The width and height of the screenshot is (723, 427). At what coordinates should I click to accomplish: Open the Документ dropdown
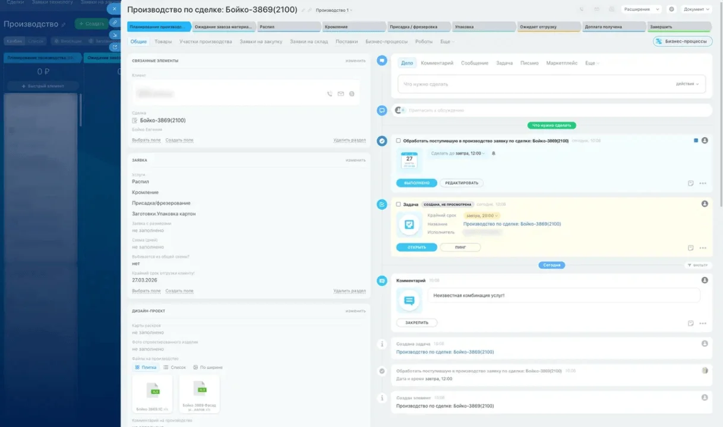(696, 9)
